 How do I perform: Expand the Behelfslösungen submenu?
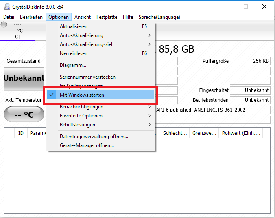pyautogui.click(x=77, y=125)
